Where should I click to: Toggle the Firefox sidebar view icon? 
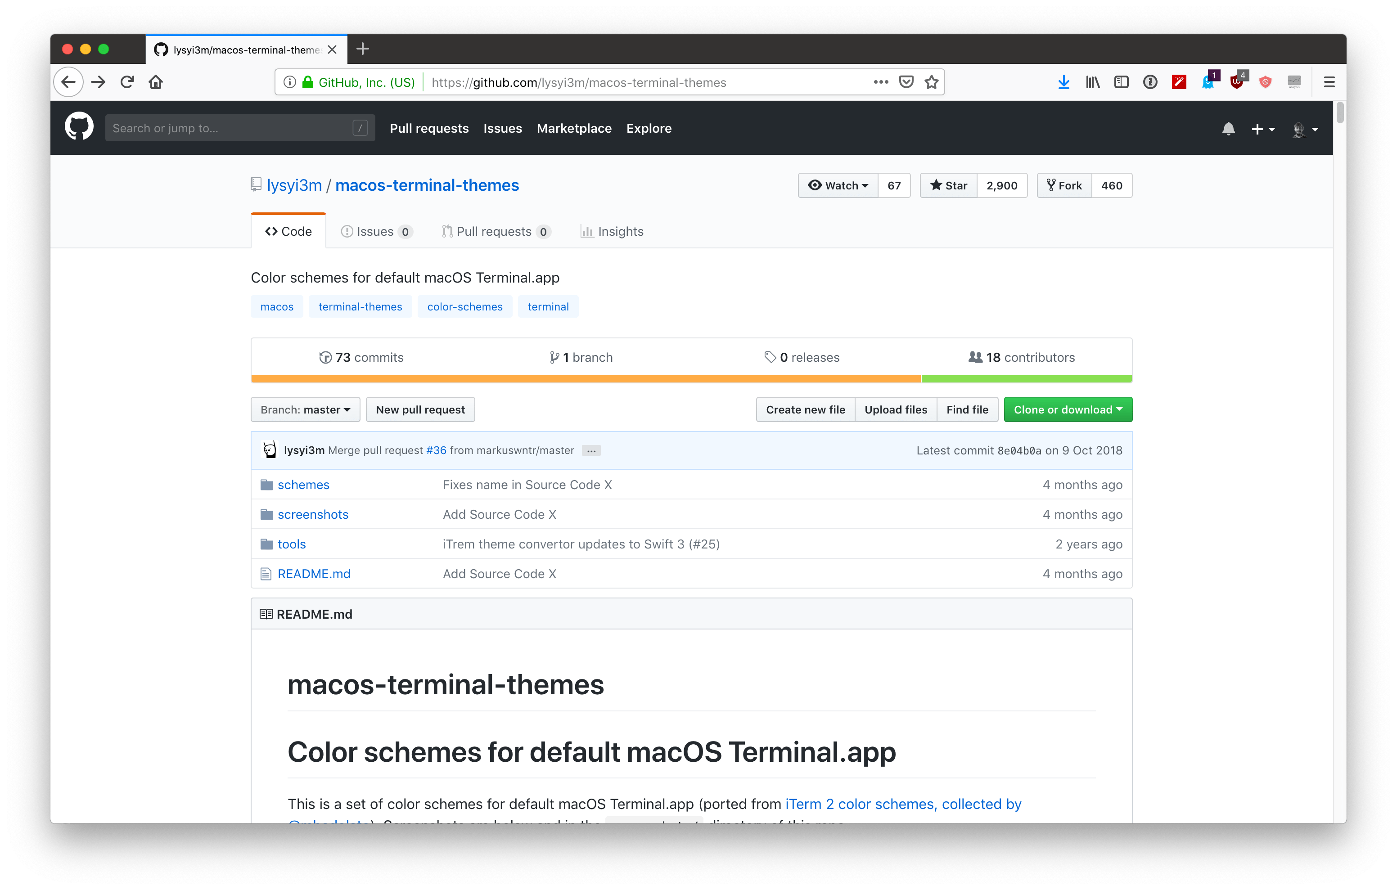pyautogui.click(x=1121, y=82)
